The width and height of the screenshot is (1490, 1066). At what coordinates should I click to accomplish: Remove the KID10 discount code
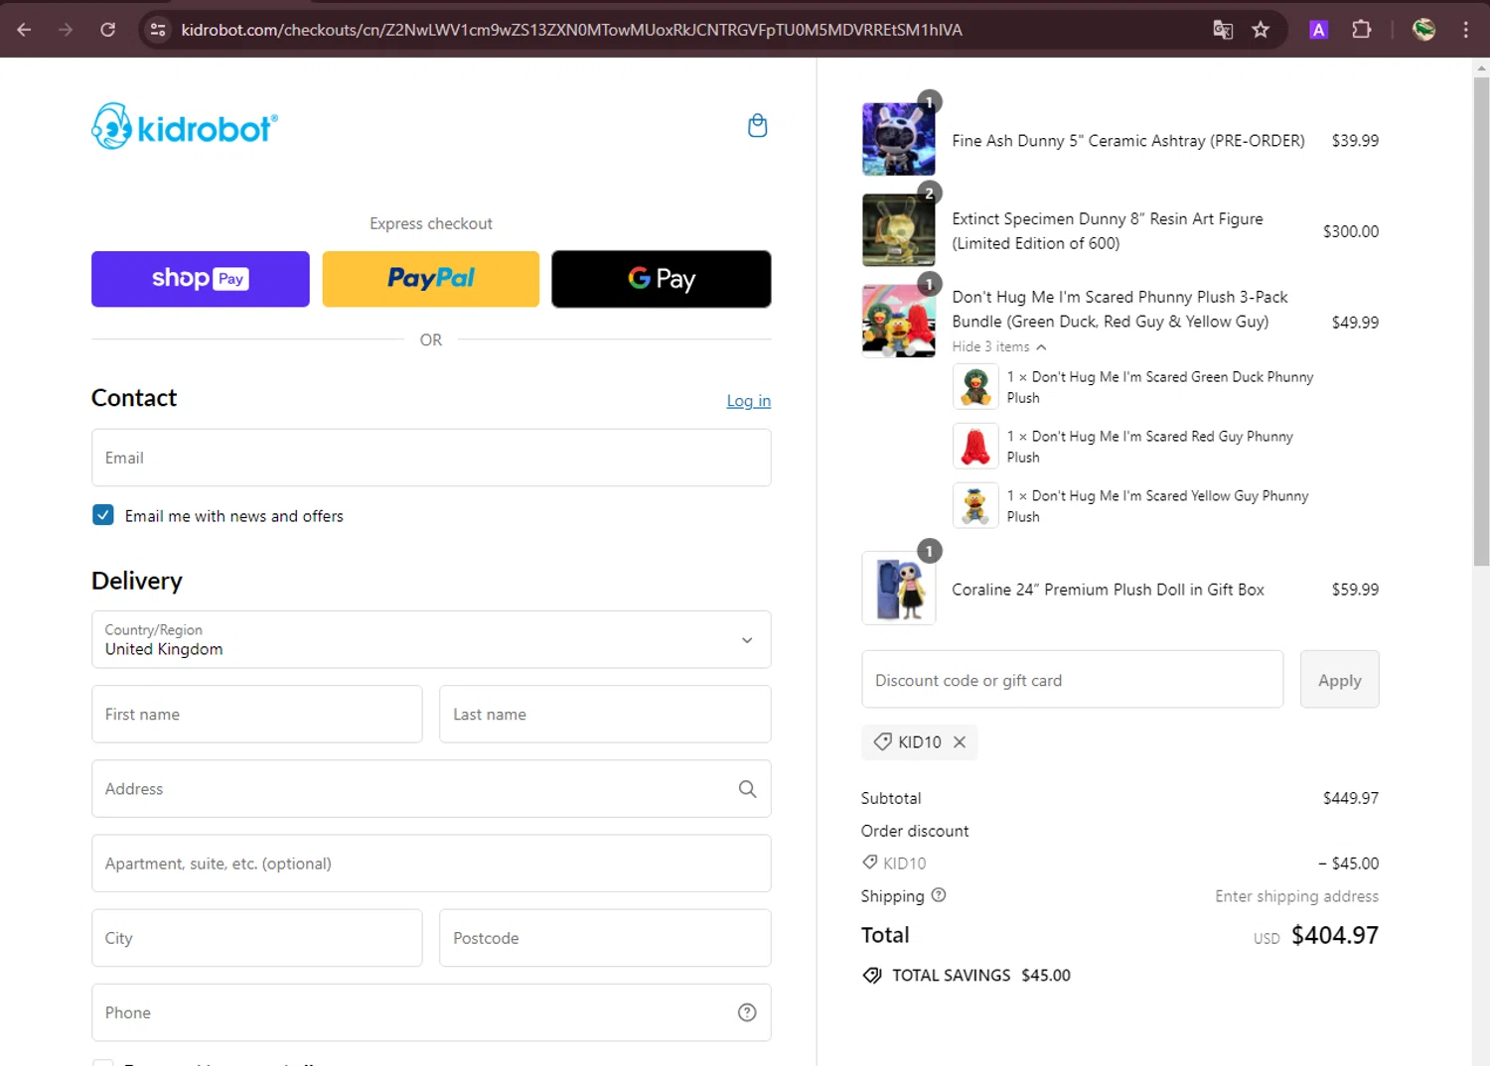[960, 742]
